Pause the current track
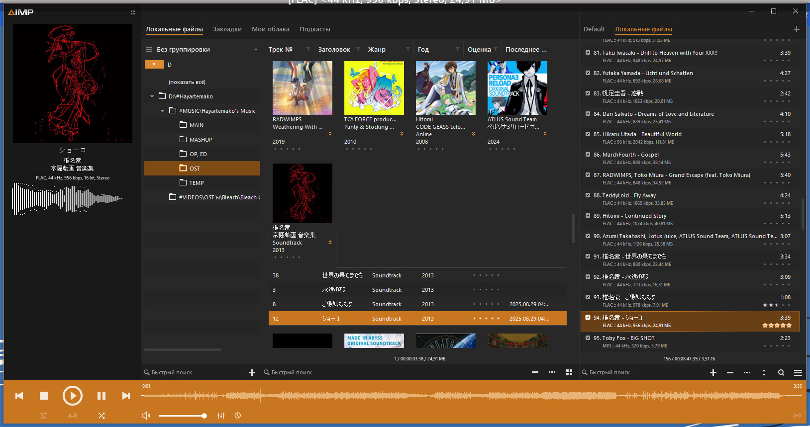810x427 pixels. [x=101, y=396]
